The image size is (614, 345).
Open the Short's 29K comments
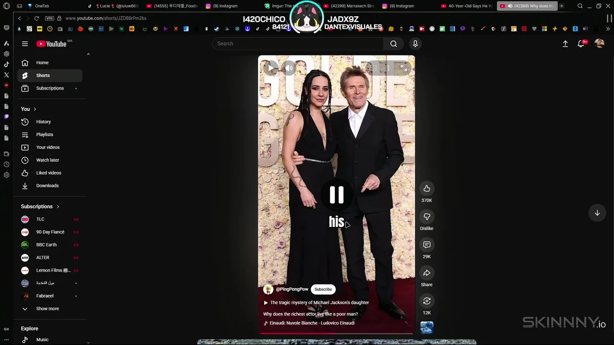tap(426, 245)
